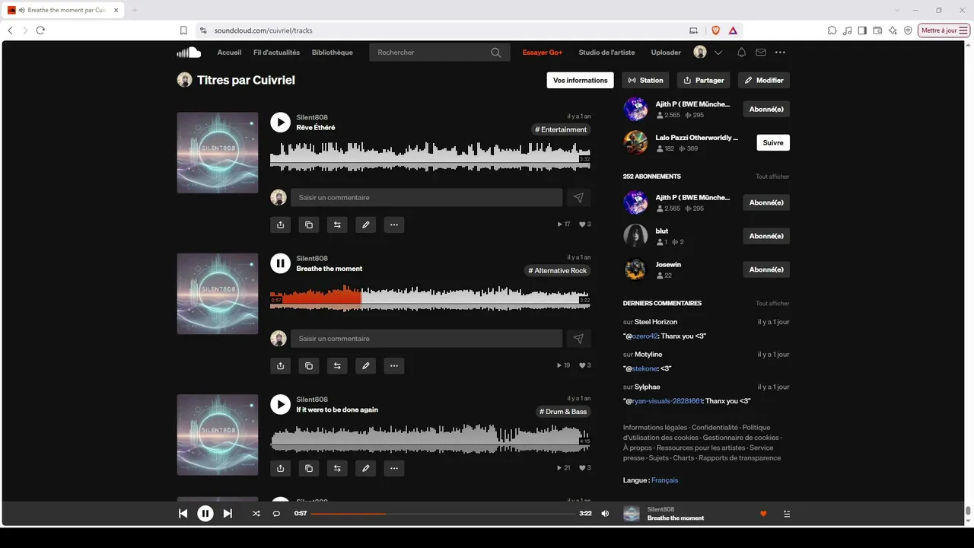Click the search magnifier icon

(496, 53)
